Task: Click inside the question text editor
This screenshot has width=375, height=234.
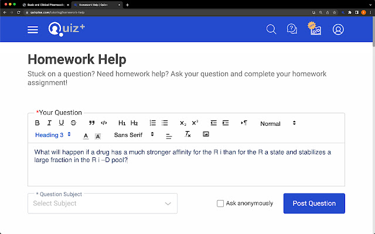Action: pos(186,164)
